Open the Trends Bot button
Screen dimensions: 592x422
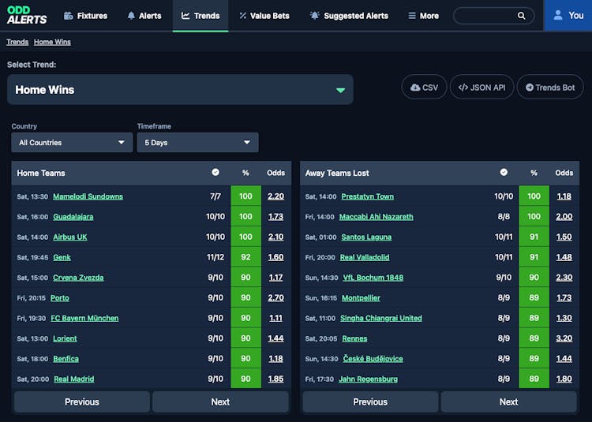coord(550,88)
